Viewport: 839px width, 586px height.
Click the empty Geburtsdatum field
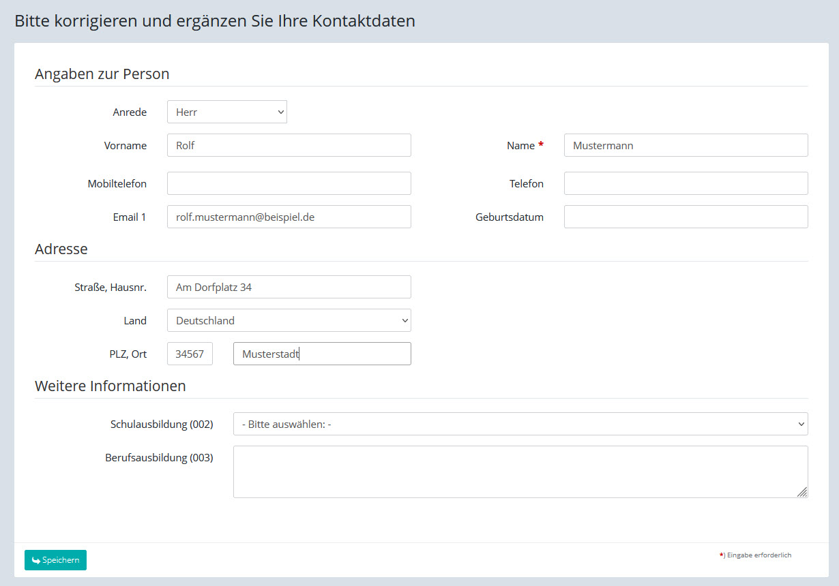(x=686, y=217)
